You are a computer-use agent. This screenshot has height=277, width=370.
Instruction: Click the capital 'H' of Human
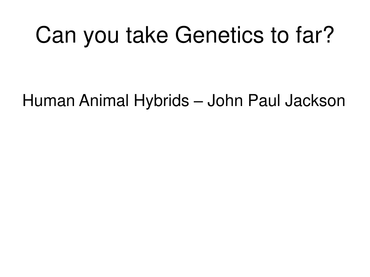pos(28,100)
